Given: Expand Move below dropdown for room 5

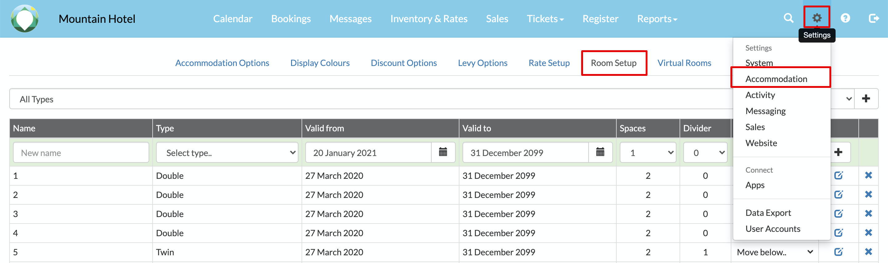Looking at the screenshot, I should (775, 252).
